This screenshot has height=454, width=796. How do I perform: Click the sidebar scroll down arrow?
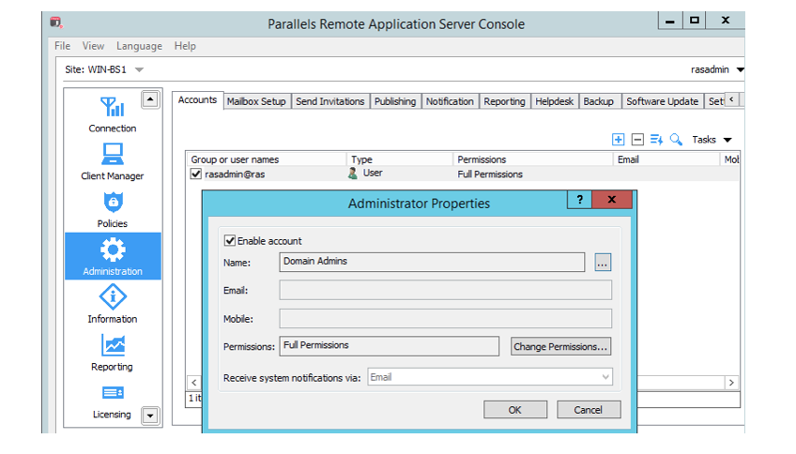tap(150, 416)
